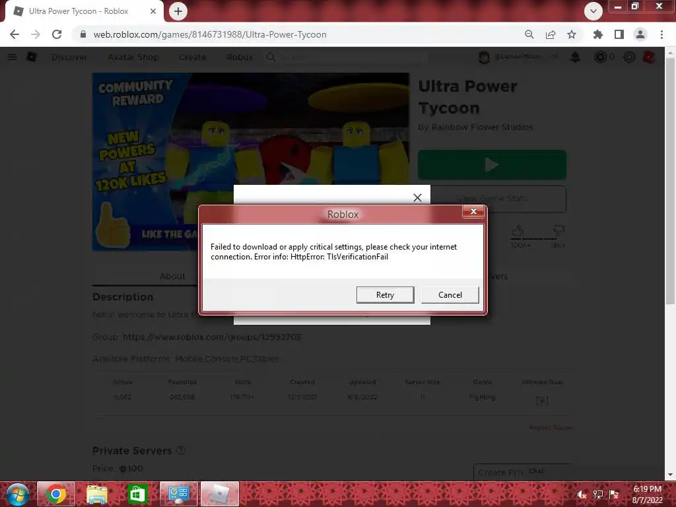Open the network tray icon
The width and height of the screenshot is (676, 507).
[598, 494]
